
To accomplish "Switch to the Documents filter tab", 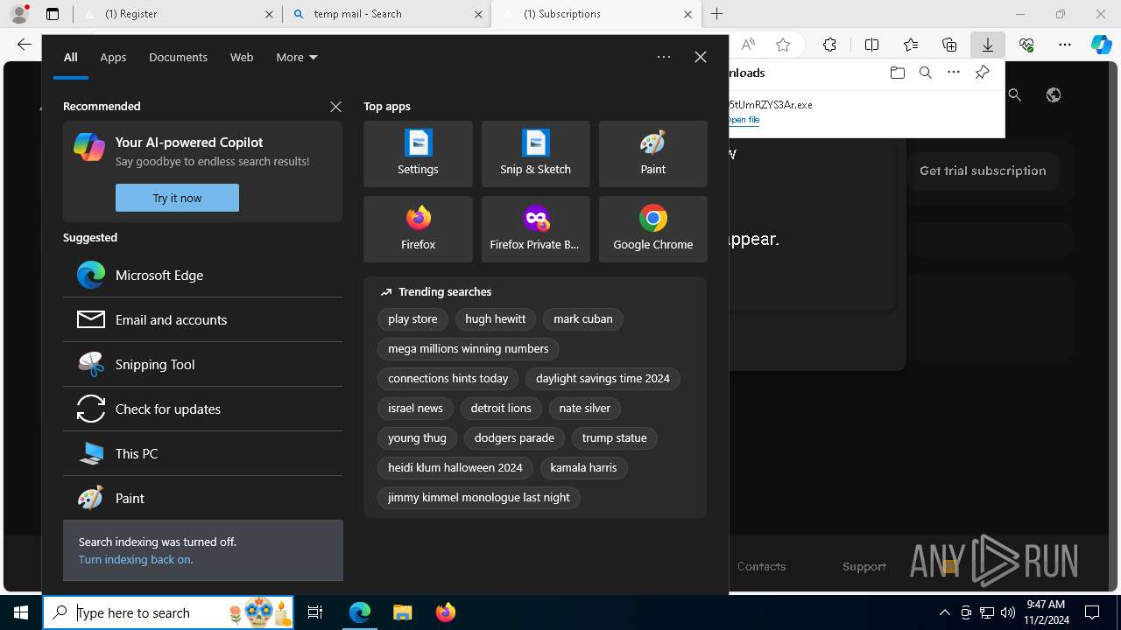I will 178,57.
